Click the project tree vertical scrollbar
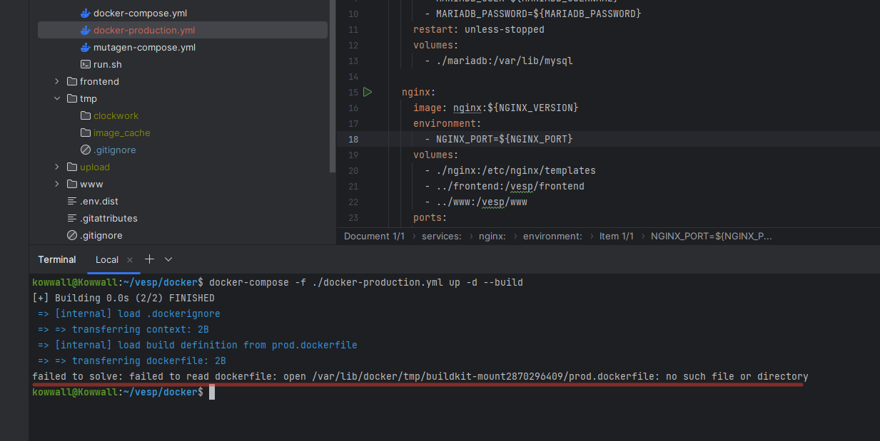 tap(333, 85)
